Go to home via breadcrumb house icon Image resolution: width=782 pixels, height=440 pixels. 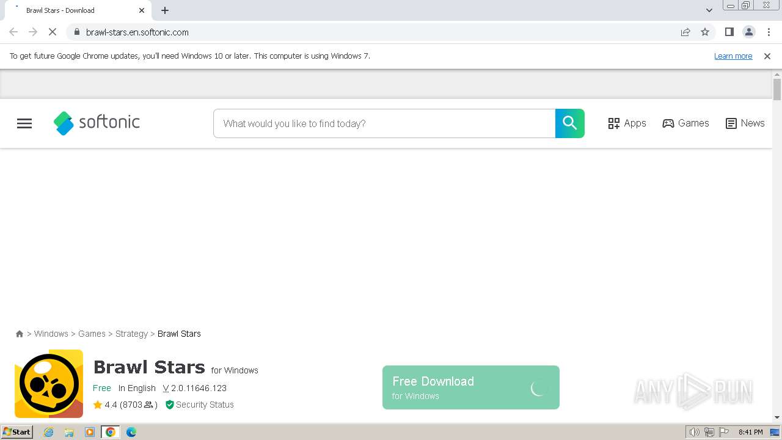[x=20, y=334]
